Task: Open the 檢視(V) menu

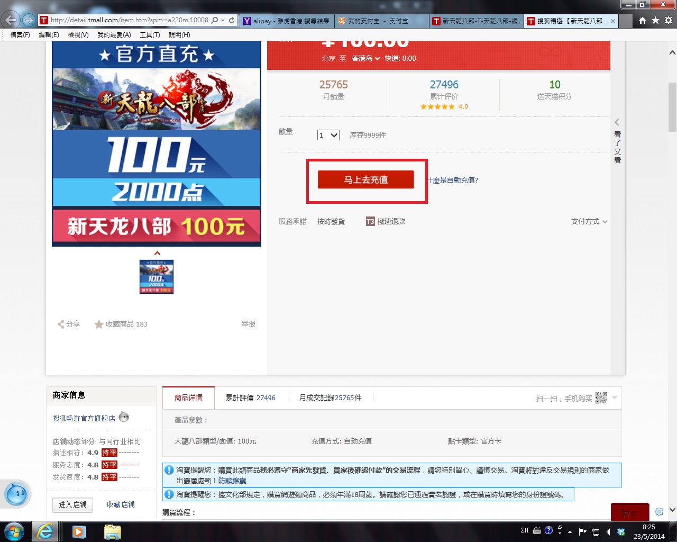Action: click(78, 34)
